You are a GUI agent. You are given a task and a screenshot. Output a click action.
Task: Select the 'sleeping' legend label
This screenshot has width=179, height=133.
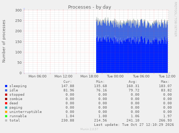click(x=18, y=86)
